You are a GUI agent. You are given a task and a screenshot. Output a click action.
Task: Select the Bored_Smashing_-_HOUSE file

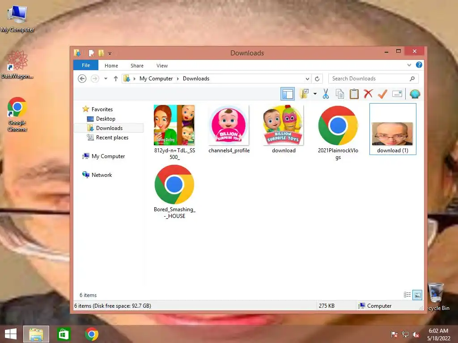(x=174, y=192)
